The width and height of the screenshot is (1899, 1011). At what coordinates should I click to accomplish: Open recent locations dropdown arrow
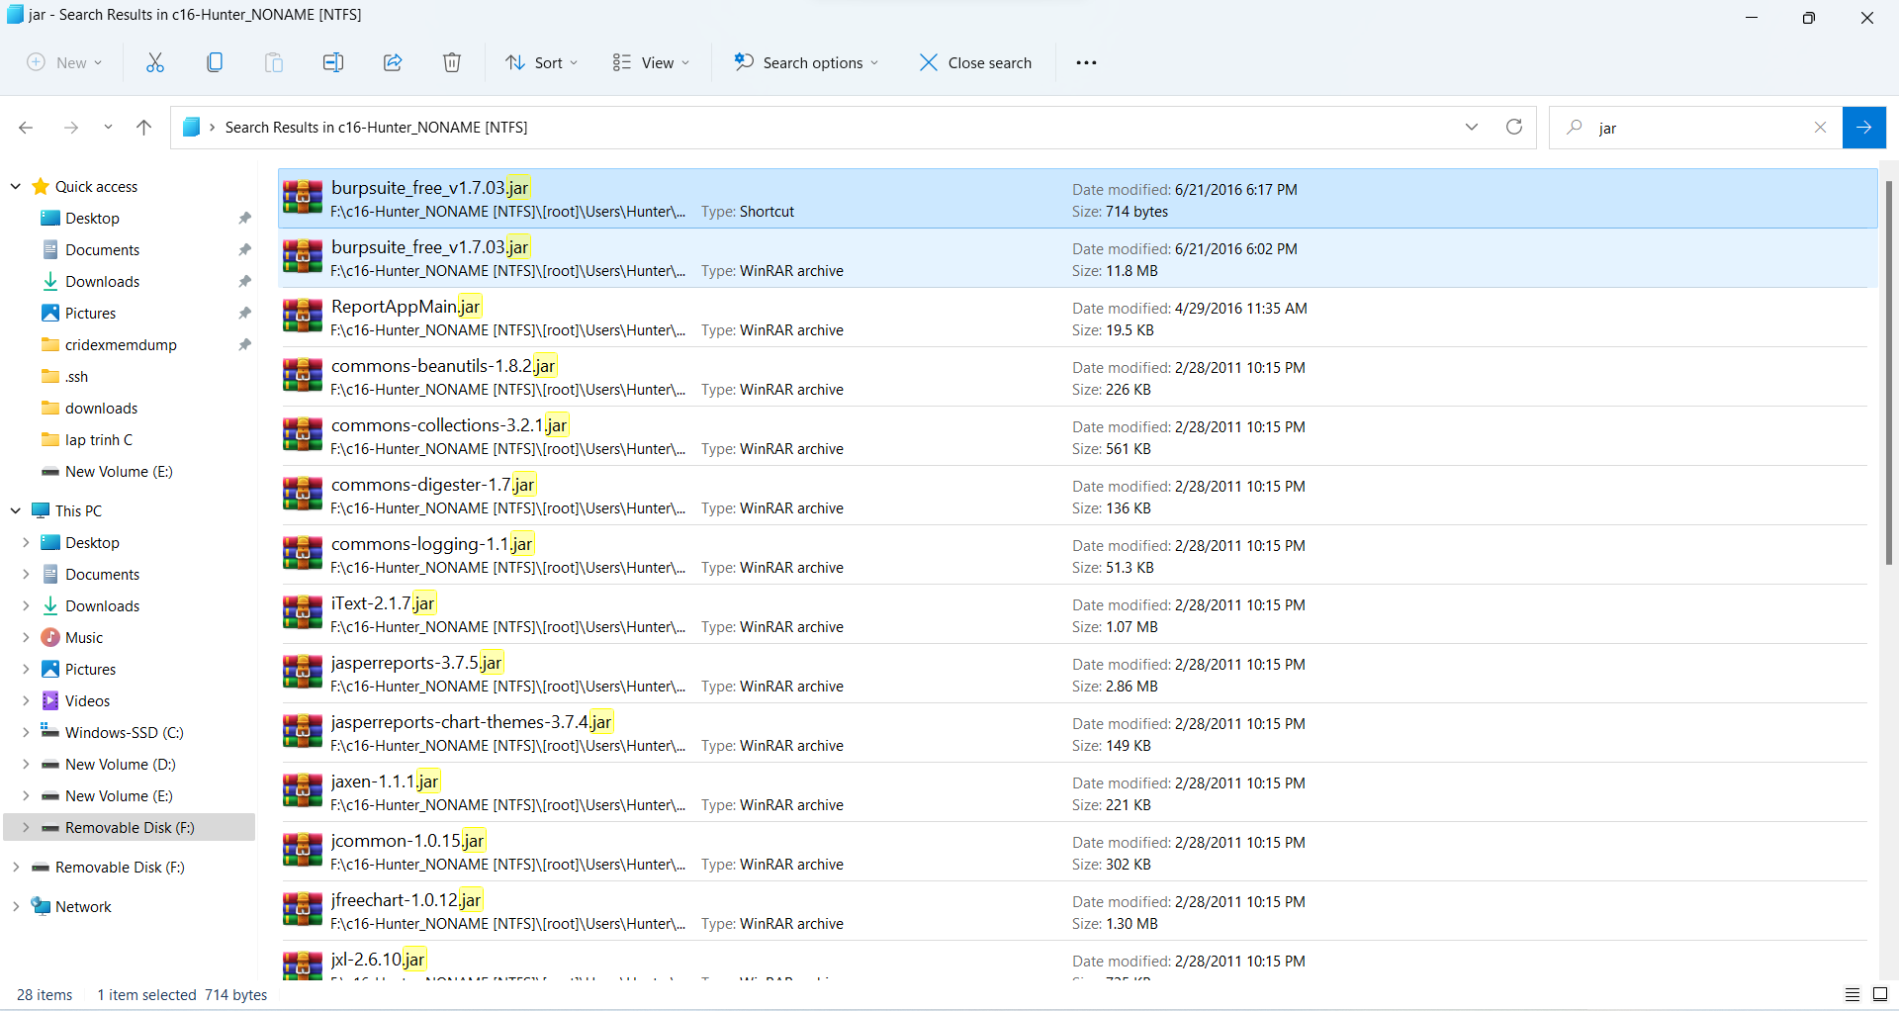(108, 128)
